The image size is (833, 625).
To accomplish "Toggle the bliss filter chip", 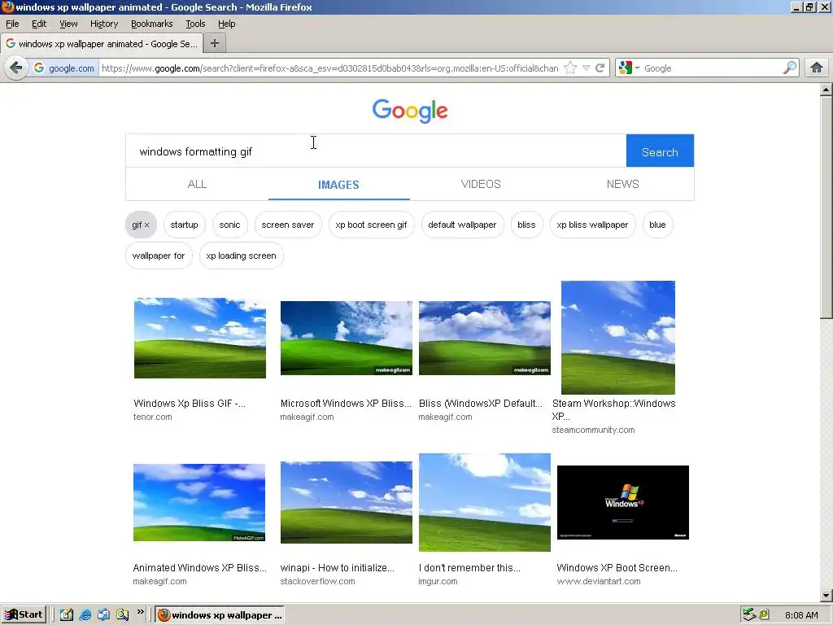I will [526, 225].
